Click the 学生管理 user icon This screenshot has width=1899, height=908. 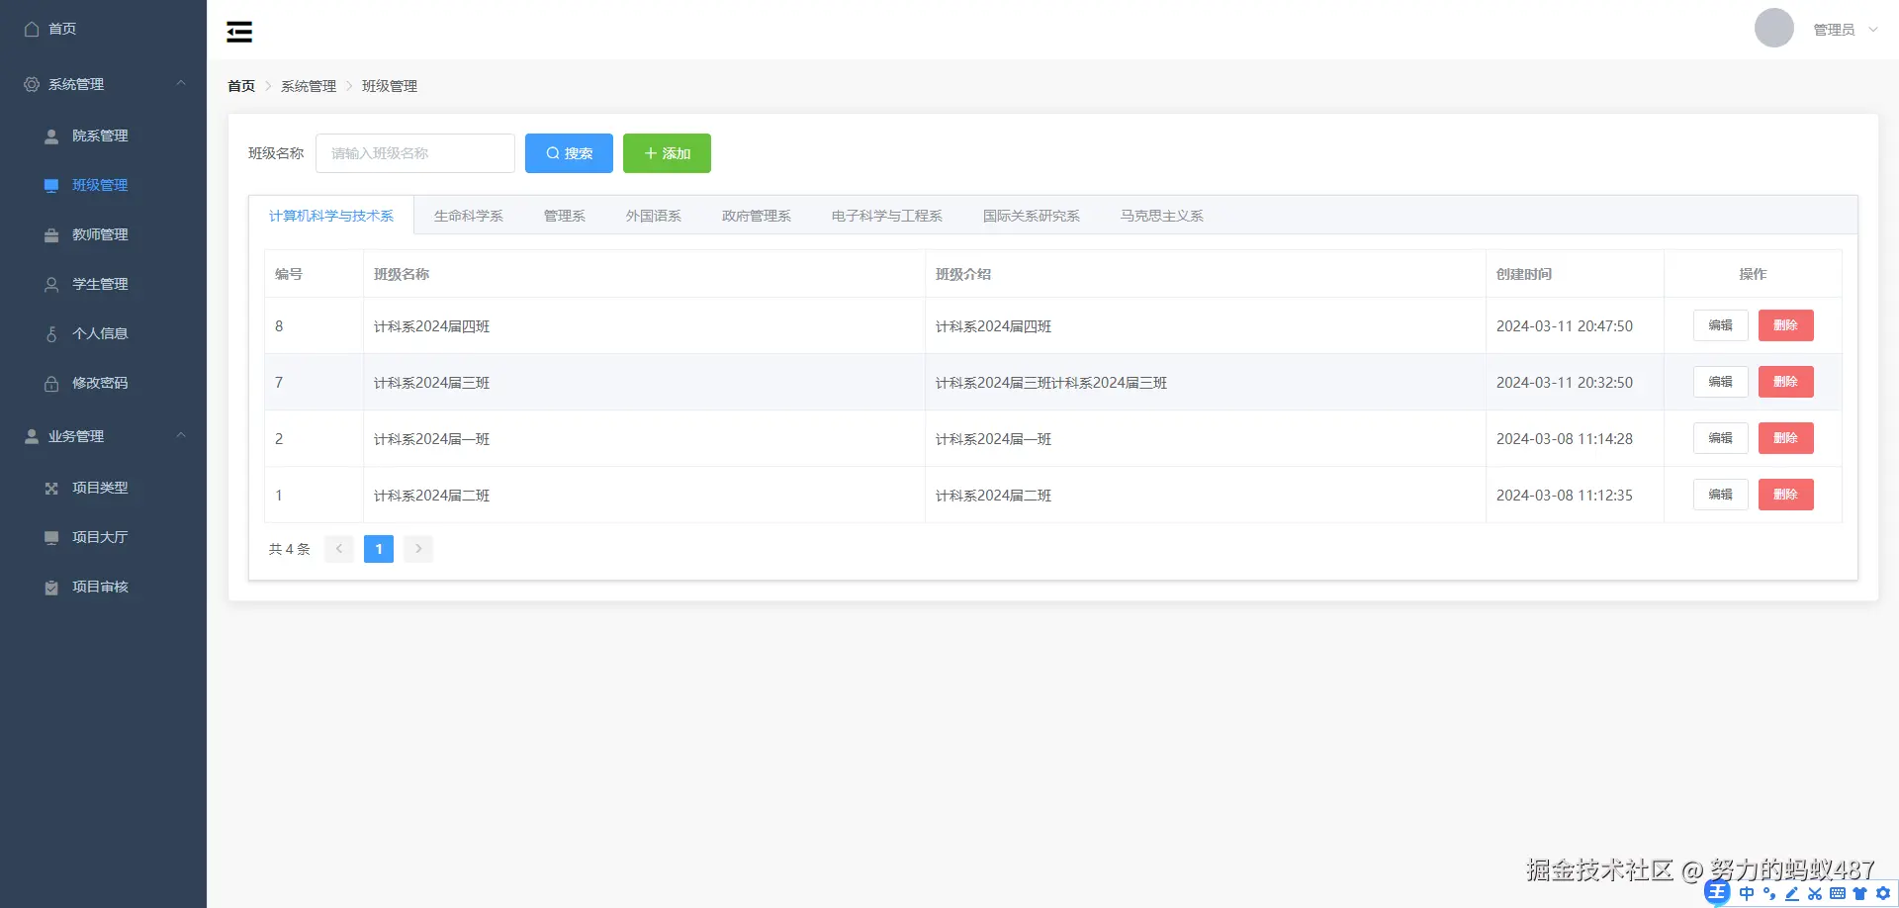pyautogui.click(x=51, y=285)
